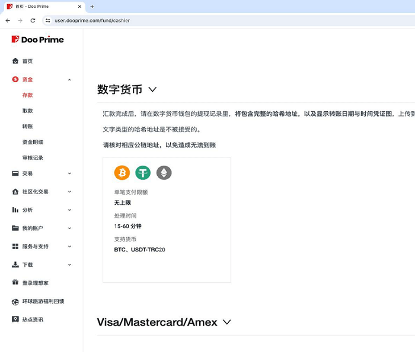Expand the 社区化交易 menu chevron

point(69,192)
